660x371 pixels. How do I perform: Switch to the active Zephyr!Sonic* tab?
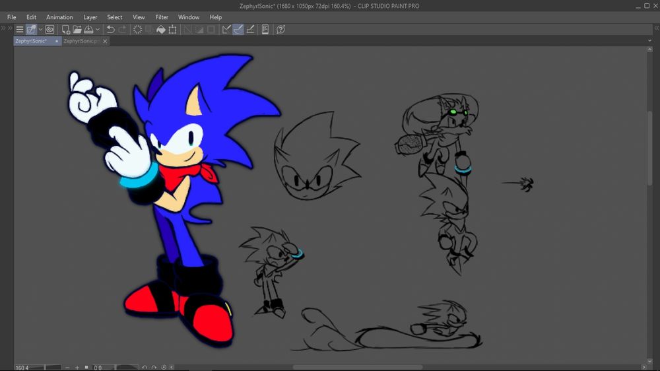pyautogui.click(x=38, y=41)
